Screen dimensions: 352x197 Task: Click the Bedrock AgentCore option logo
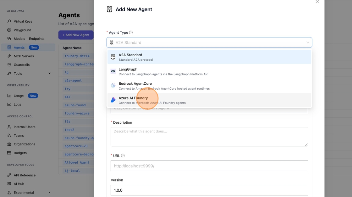(113, 86)
